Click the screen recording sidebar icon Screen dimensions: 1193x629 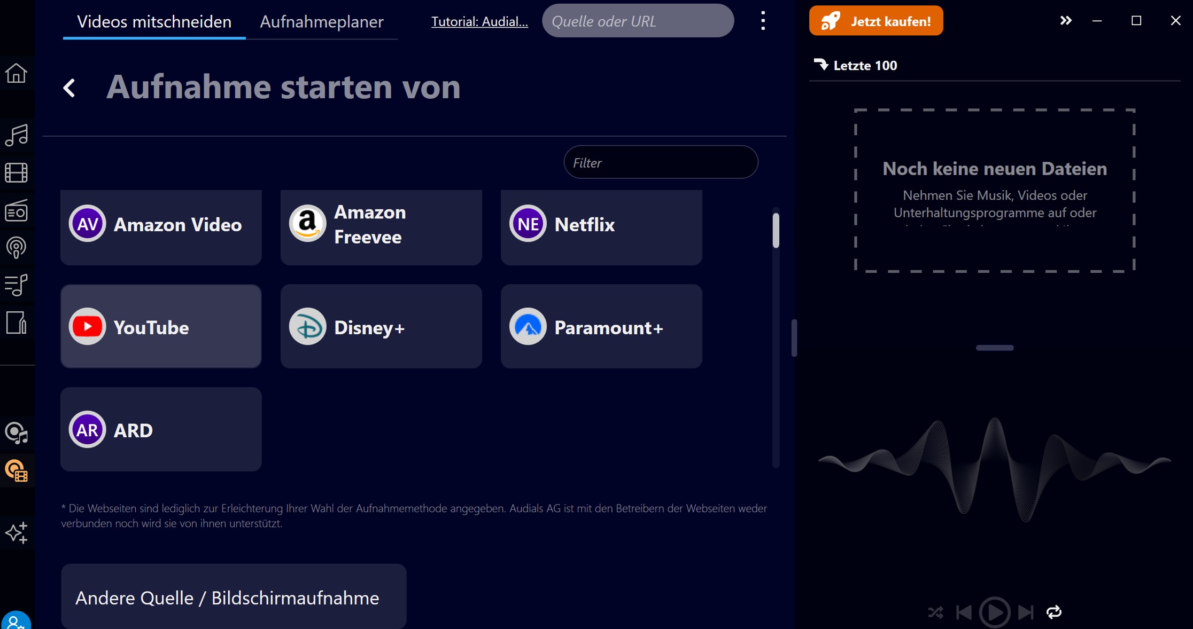[x=17, y=470]
